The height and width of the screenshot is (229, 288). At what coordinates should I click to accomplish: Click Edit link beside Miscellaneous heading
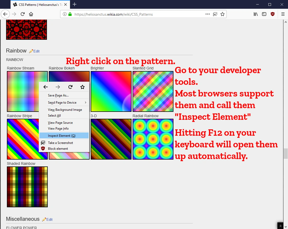[x=49, y=219]
